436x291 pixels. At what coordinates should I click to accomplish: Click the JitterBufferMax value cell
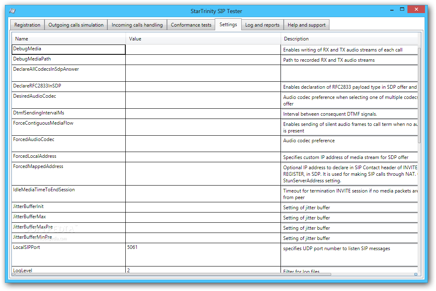pos(203,217)
